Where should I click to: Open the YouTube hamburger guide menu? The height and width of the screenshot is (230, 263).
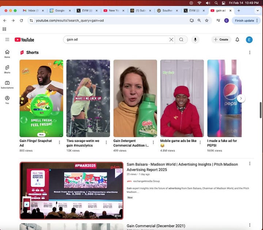(7, 39)
